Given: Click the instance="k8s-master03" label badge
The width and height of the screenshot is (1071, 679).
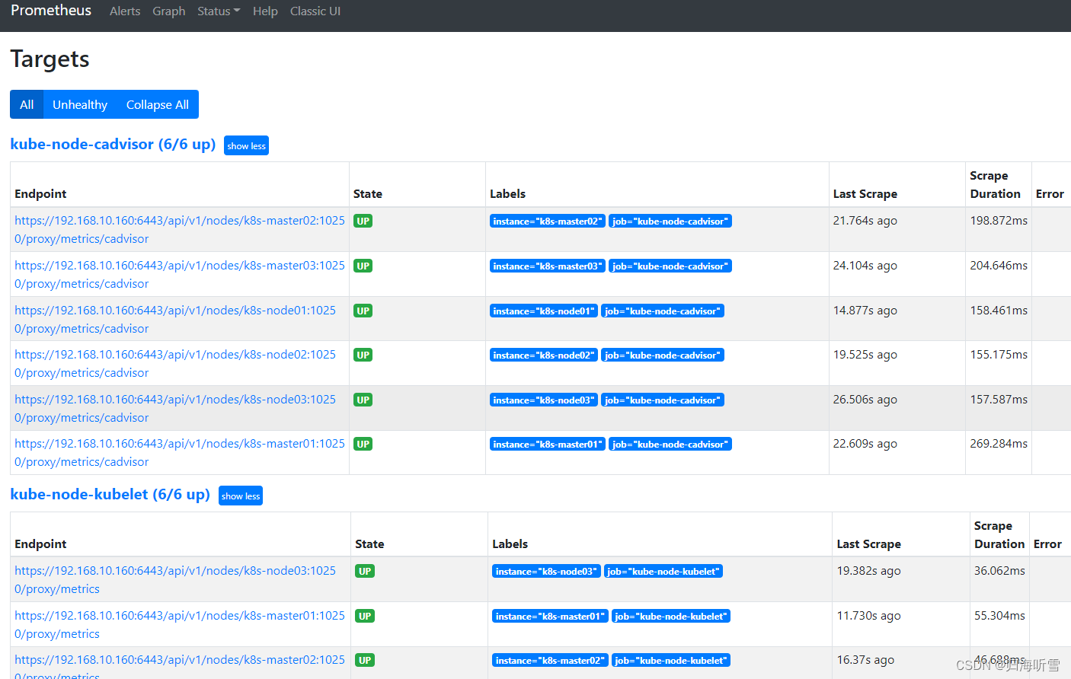Looking at the screenshot, I should [x=547, y=266].
